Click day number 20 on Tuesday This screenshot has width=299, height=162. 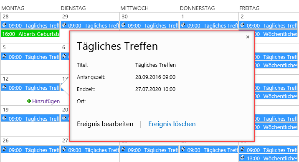pyautogui.click(x=65, y=109)
